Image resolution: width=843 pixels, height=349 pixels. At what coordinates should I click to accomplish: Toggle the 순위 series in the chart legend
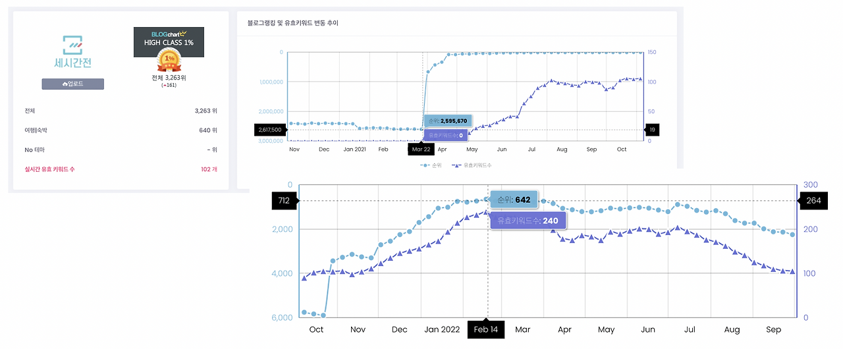point(431,165)
